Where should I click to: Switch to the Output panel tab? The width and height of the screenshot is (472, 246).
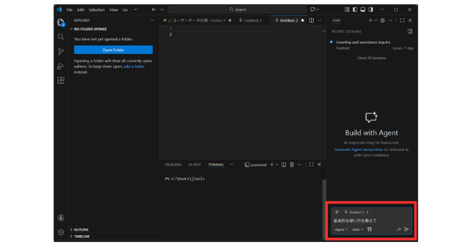coord(195,164)
